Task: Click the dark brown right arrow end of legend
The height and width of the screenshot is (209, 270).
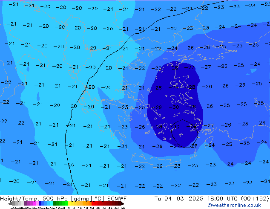Action: [123, 203]
